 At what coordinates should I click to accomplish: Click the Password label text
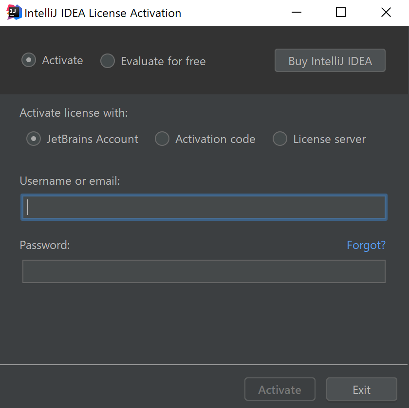(44, 245)
